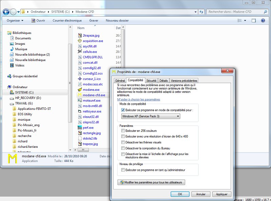271x201 pixels.
Task: Uncheck the compatibility mode checkbox
Action: pyautogui.click(x=123, y=110)
